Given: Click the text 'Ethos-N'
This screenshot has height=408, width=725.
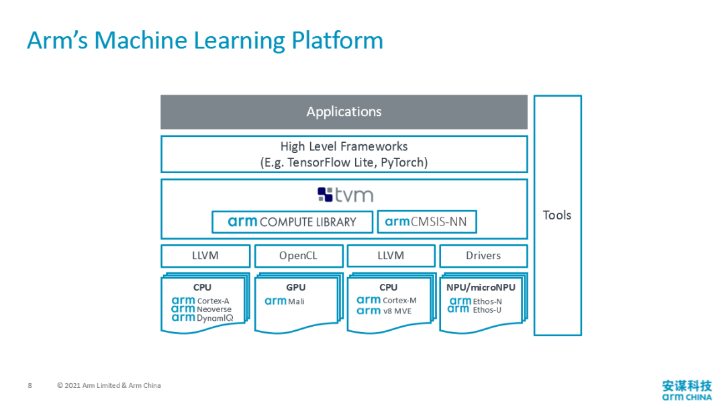Looking at the screenshot, I should point(487,301).
